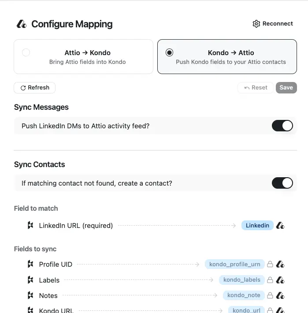This screenshot has height=313, width=308.
Task: Click the Kondo icon beside Notes
Action: point(30,295)
